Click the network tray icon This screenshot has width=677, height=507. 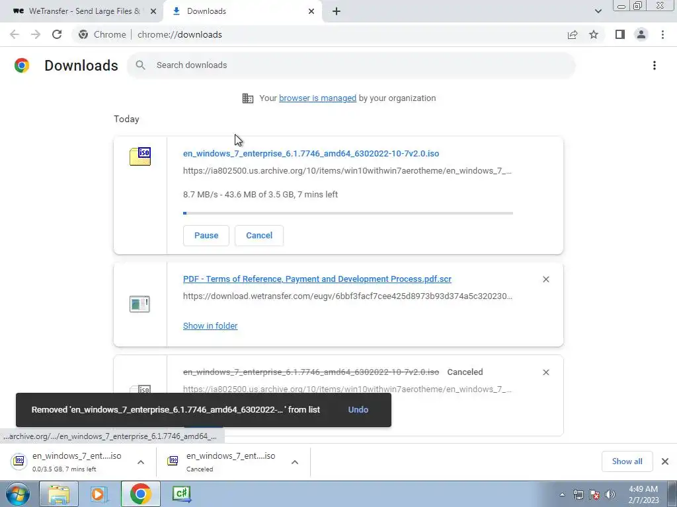578,494
